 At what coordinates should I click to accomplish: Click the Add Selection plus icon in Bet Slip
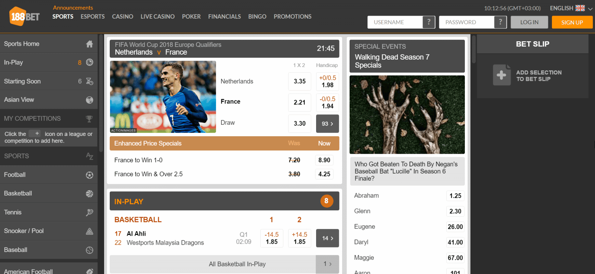pos(502,75)
